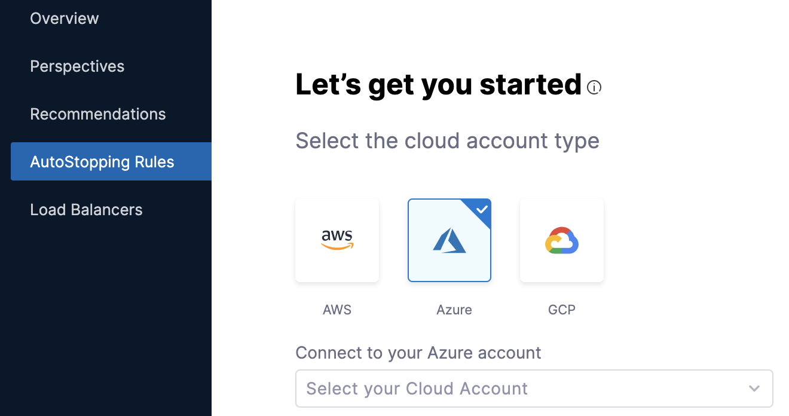
Task: Click the blue checkmark on the Azure card
Action: [481, 209]
